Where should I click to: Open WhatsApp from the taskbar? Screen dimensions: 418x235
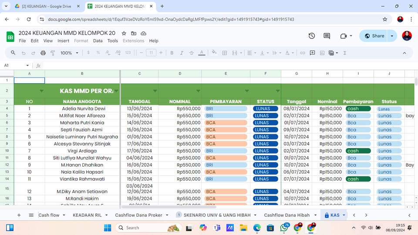[284, 228]
